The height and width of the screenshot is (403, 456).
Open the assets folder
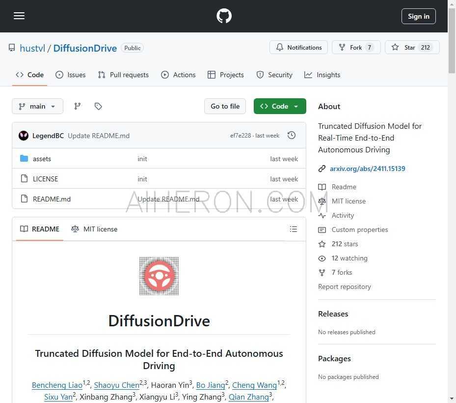[x=42, y=159]
